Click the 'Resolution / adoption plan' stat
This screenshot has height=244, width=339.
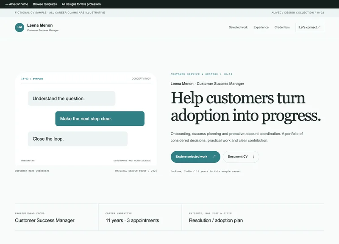(x=216, y=220)
